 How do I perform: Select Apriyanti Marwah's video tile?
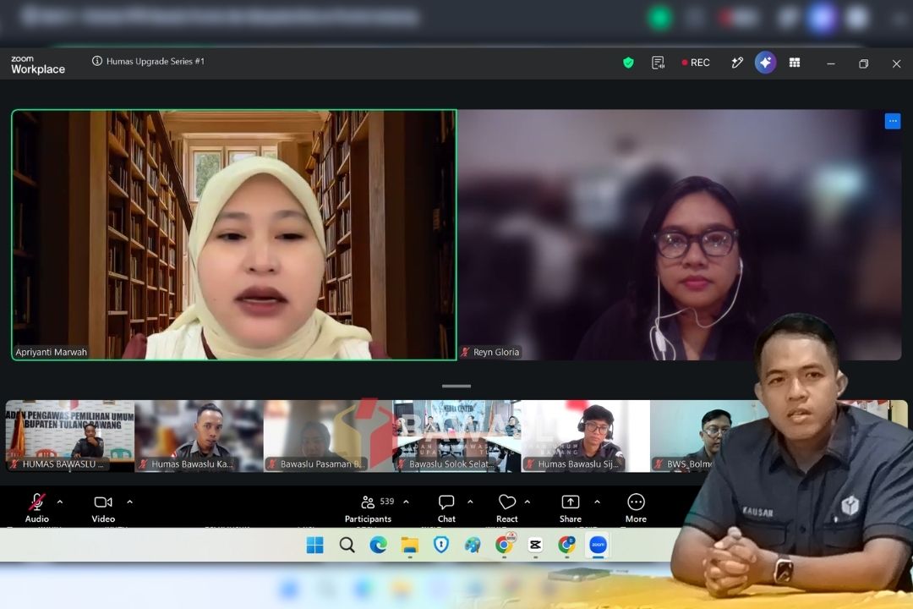(234, 235)
